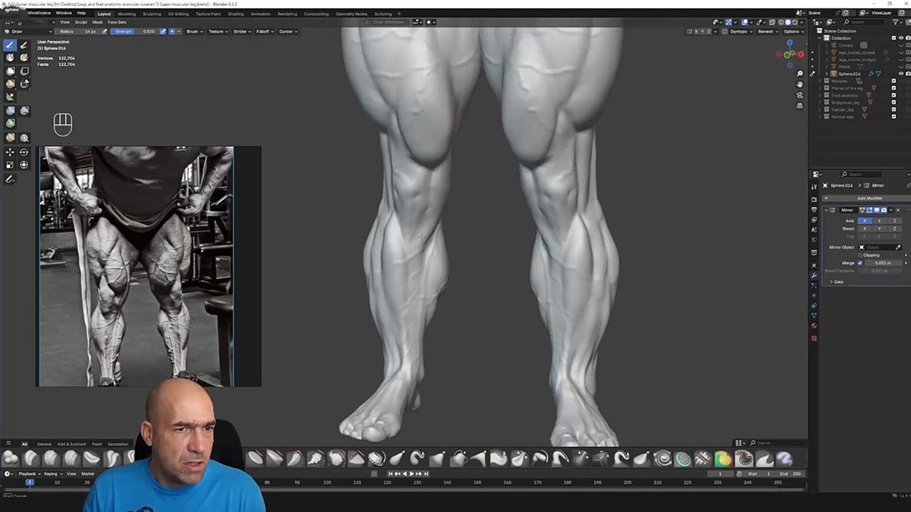The image size is (911, 512).
Task: Open the Falloff dropdown
Action: 264,32
